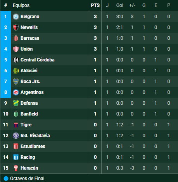Image resolution: width=178 pixels, height=182 pixels.
Task: Click the Unión team name
Action: click(27, 49)
